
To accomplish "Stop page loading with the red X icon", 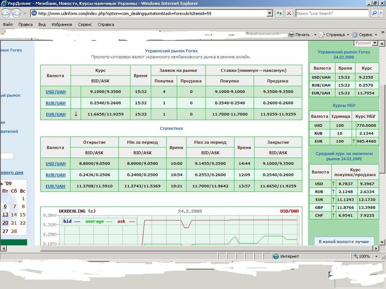I will 289,13.
